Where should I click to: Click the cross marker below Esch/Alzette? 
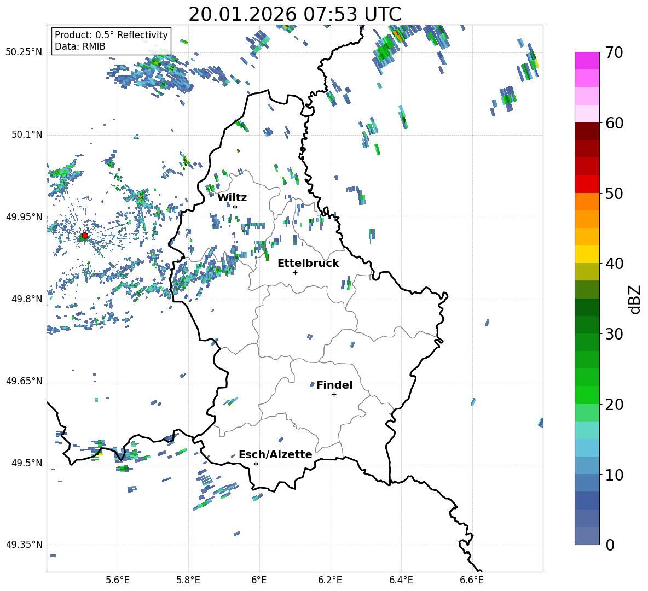tap(256, 464)
